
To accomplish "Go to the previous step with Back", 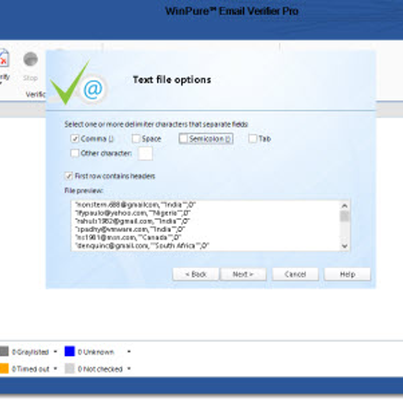I will (x=195, y=274).
